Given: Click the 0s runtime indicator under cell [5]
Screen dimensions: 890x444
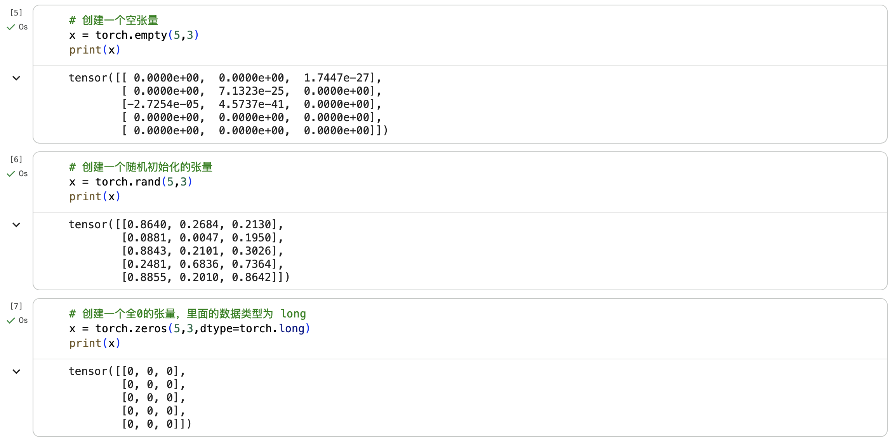Looking at the screenshot, I should coord(24,27).
